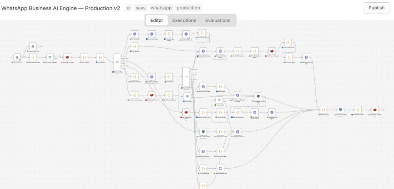The height and width of the screenshot is (189, 394).
Task: Click the Send Product List (WA) node
Action: tap(306, 57)
